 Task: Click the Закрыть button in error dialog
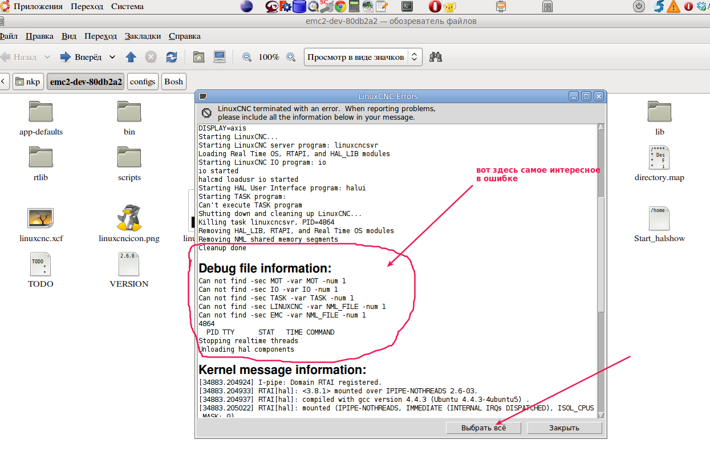[564, 428]
